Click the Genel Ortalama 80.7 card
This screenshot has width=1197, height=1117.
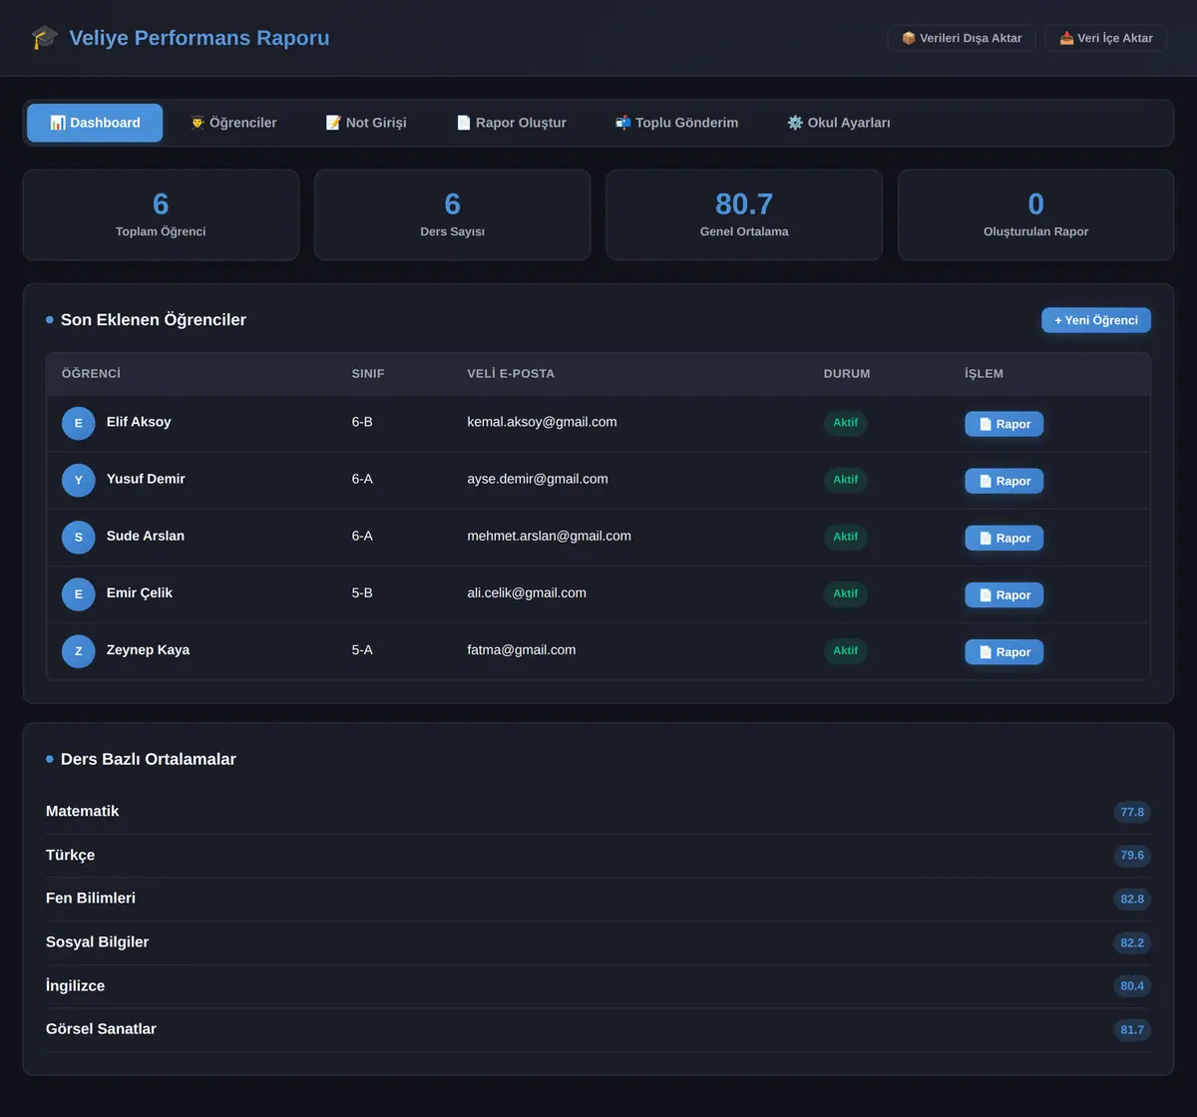[x=744, y=214]
